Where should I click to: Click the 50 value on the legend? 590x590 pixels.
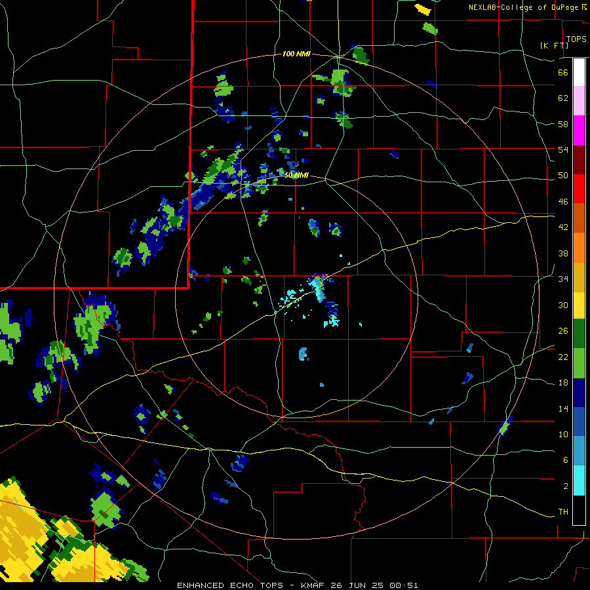pyautogui.click(x=563, y=176)
